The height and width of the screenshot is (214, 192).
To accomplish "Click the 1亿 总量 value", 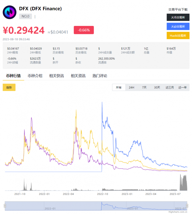I will (x=146, y=49).
